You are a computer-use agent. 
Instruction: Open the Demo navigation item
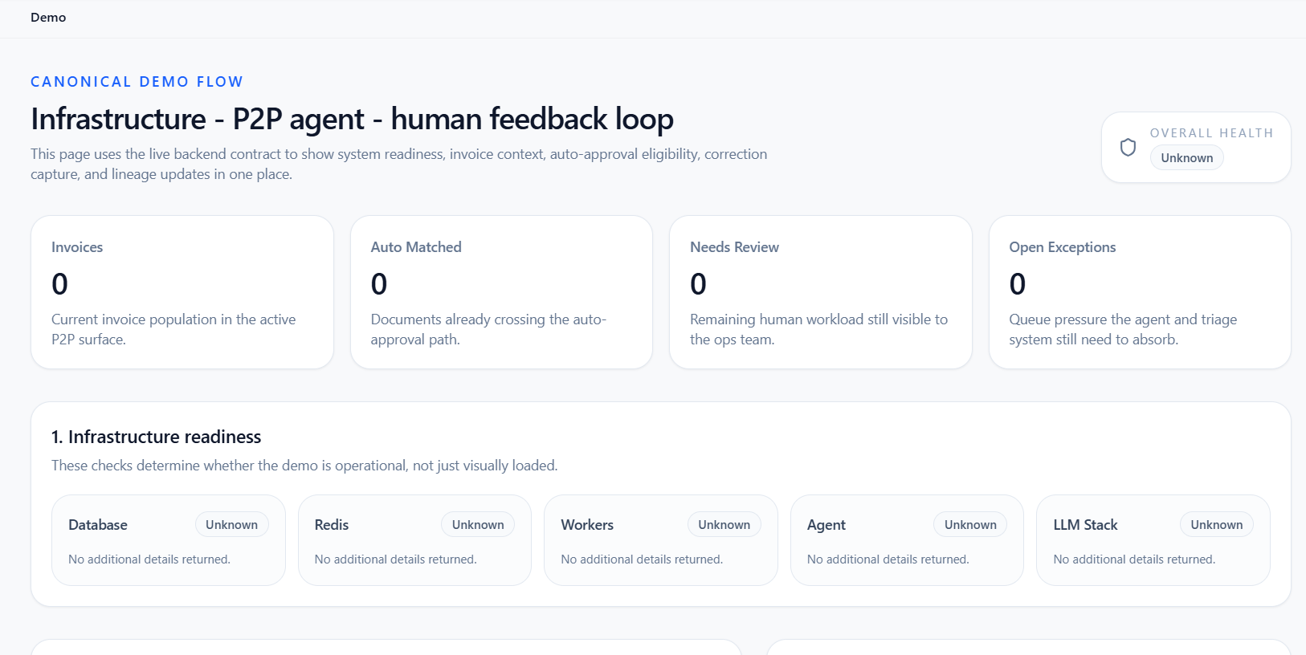(x=48, y=18)
